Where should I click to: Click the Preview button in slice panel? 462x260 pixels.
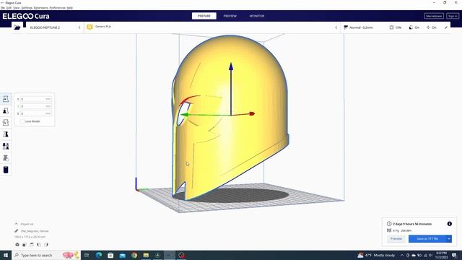[x=396, y=239]
